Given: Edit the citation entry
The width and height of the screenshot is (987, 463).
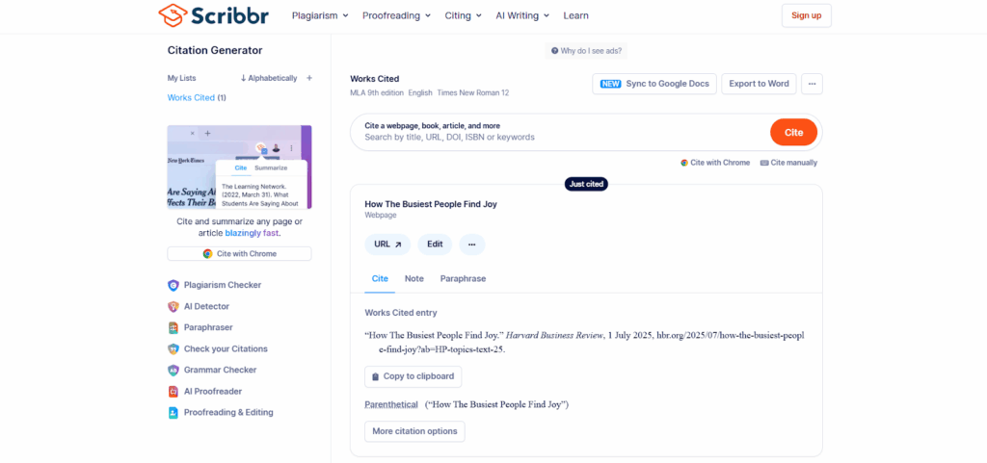Looking at the screenshot, I should [435, 244].
